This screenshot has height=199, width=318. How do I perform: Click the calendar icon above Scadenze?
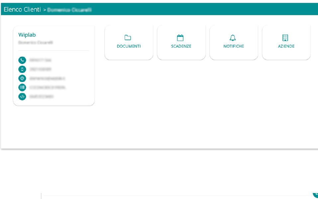(180, 38)
